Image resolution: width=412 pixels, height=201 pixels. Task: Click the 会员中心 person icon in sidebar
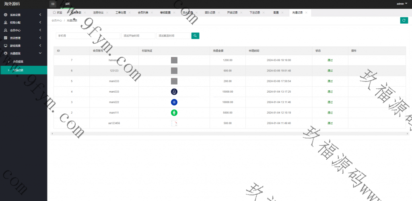(x=6, y=30)
